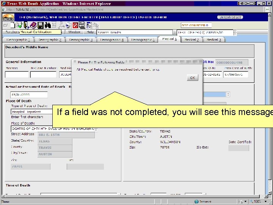The image size is (273, 205).
Task: Open the Window menu
Action: (74, 32)
